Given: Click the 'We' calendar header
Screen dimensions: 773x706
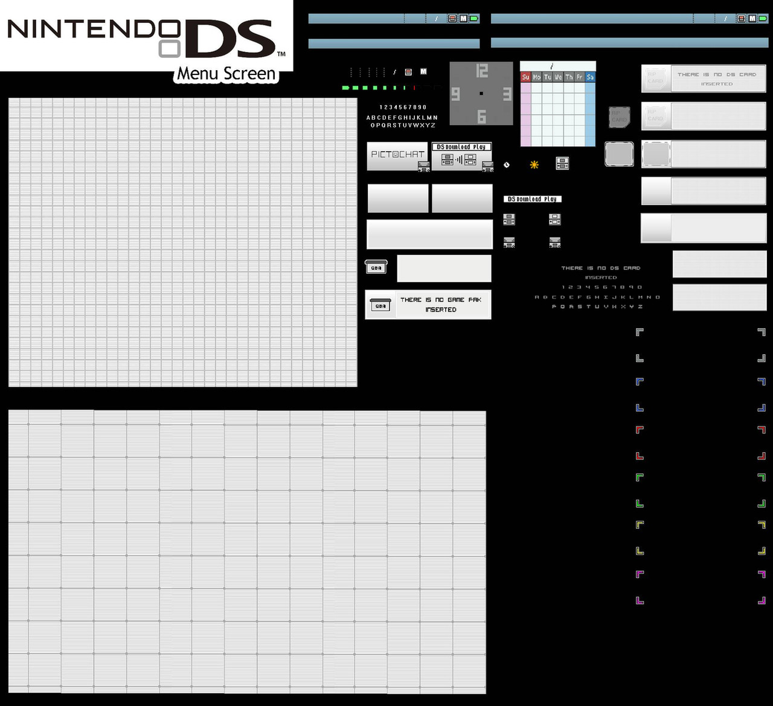Looking at the screenshot, I should pyautogui.click(x=558, y=77).
